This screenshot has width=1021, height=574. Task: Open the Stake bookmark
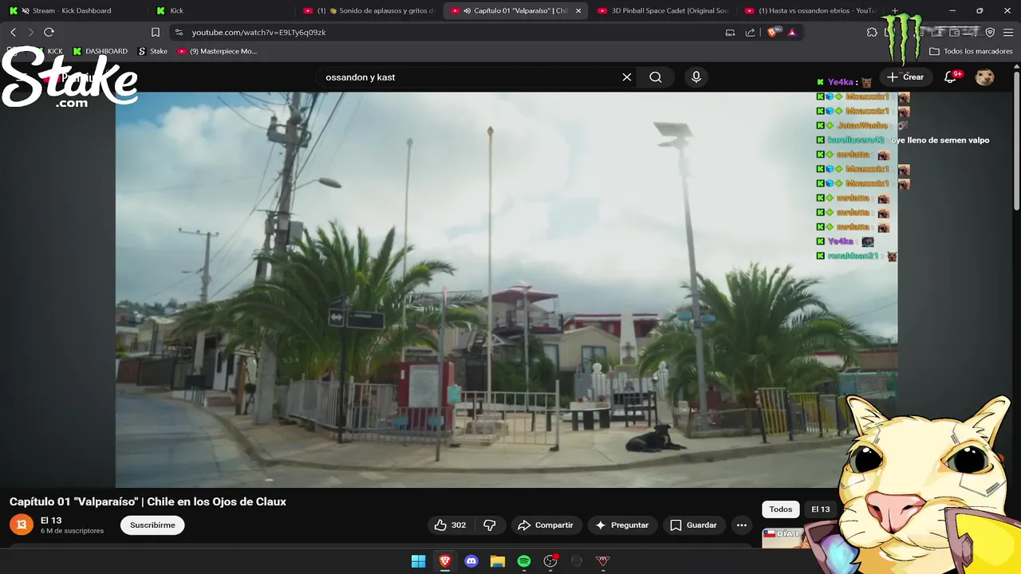click(x=152, y=51)
